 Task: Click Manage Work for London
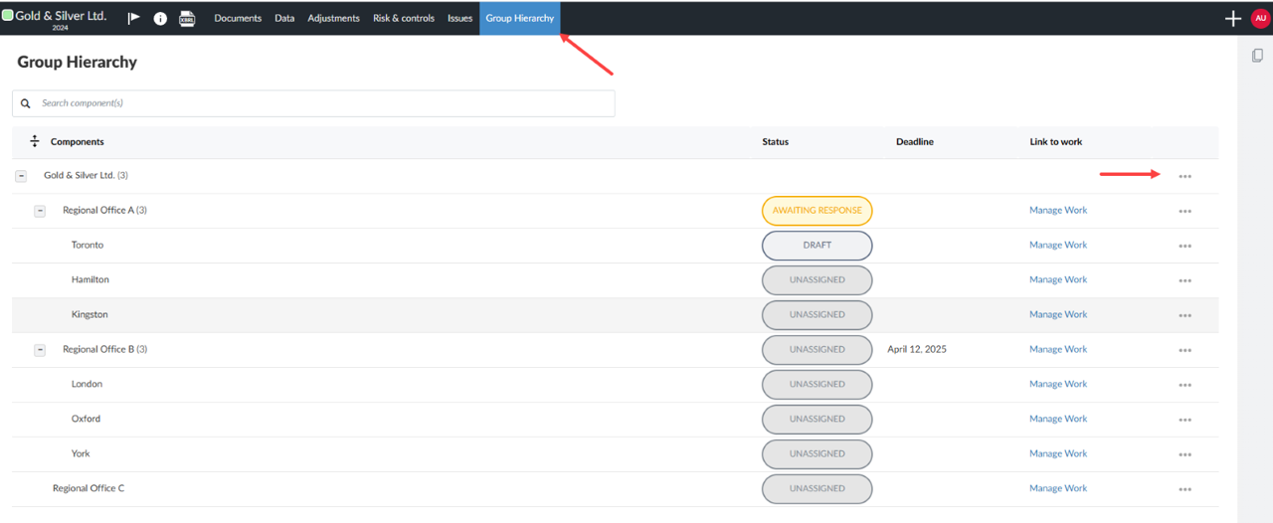tap(1058, 384)
